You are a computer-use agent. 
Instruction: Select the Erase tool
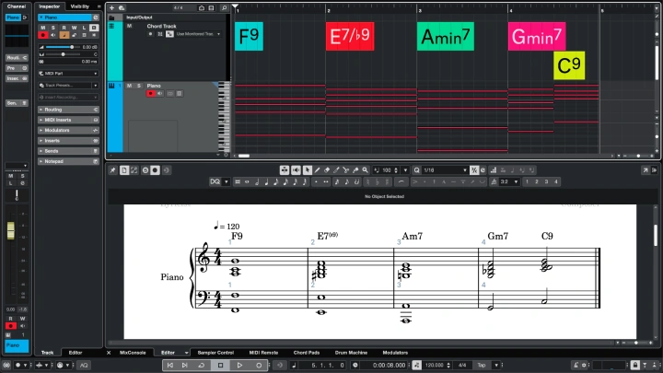pos(327,170)
